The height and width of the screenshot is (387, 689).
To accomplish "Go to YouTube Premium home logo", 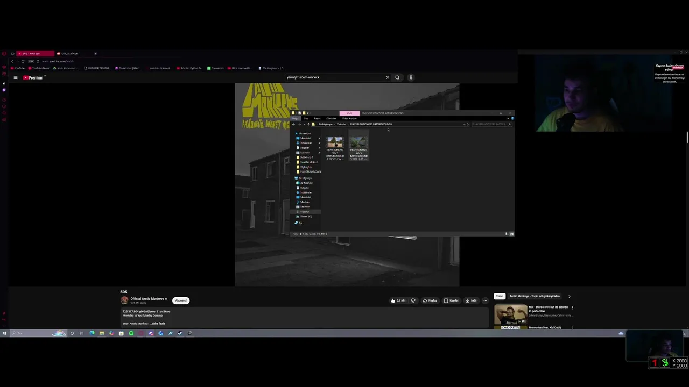I will [33, 77].
